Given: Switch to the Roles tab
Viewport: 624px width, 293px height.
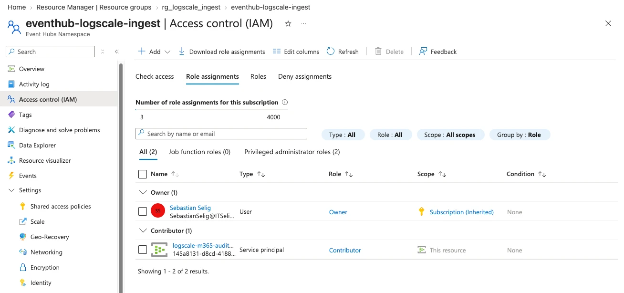Looking at the screenshot, I should (258, 76).
